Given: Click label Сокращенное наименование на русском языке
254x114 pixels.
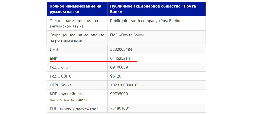Looking at the screenshot, I should point(77,38).
